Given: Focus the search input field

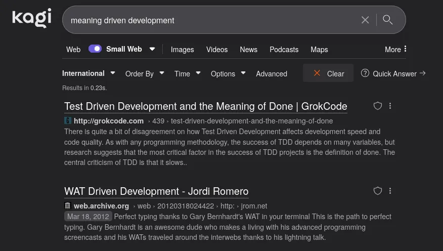Looking at the screenshot, I should click(x=212, y=20).
